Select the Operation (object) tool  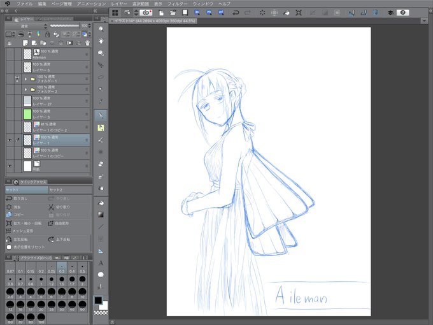click(x=101, y=53)
